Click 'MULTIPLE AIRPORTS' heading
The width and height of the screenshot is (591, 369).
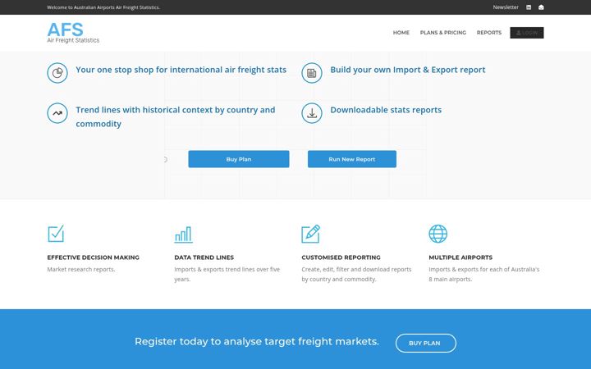click(x=460, y=257)
